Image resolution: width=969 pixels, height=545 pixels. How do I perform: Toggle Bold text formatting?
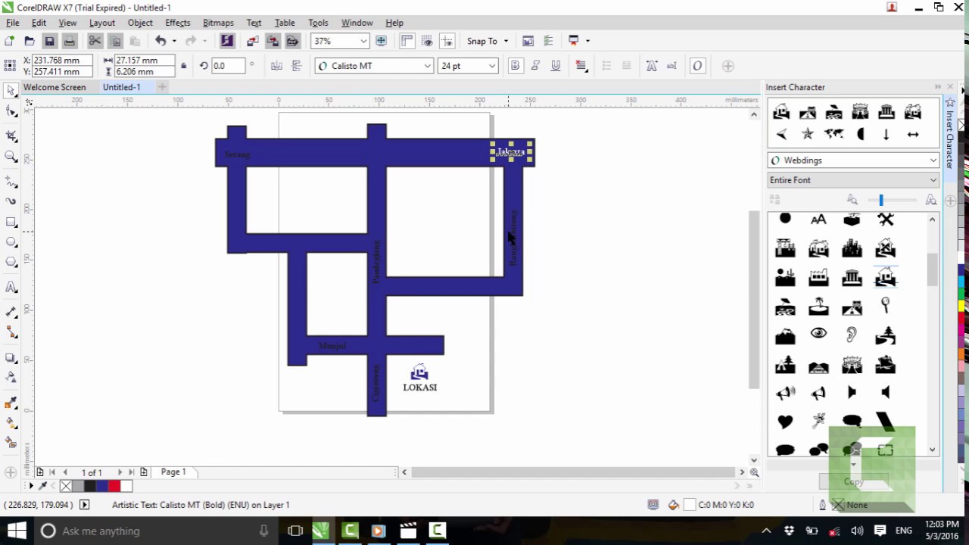coord(516,66)
